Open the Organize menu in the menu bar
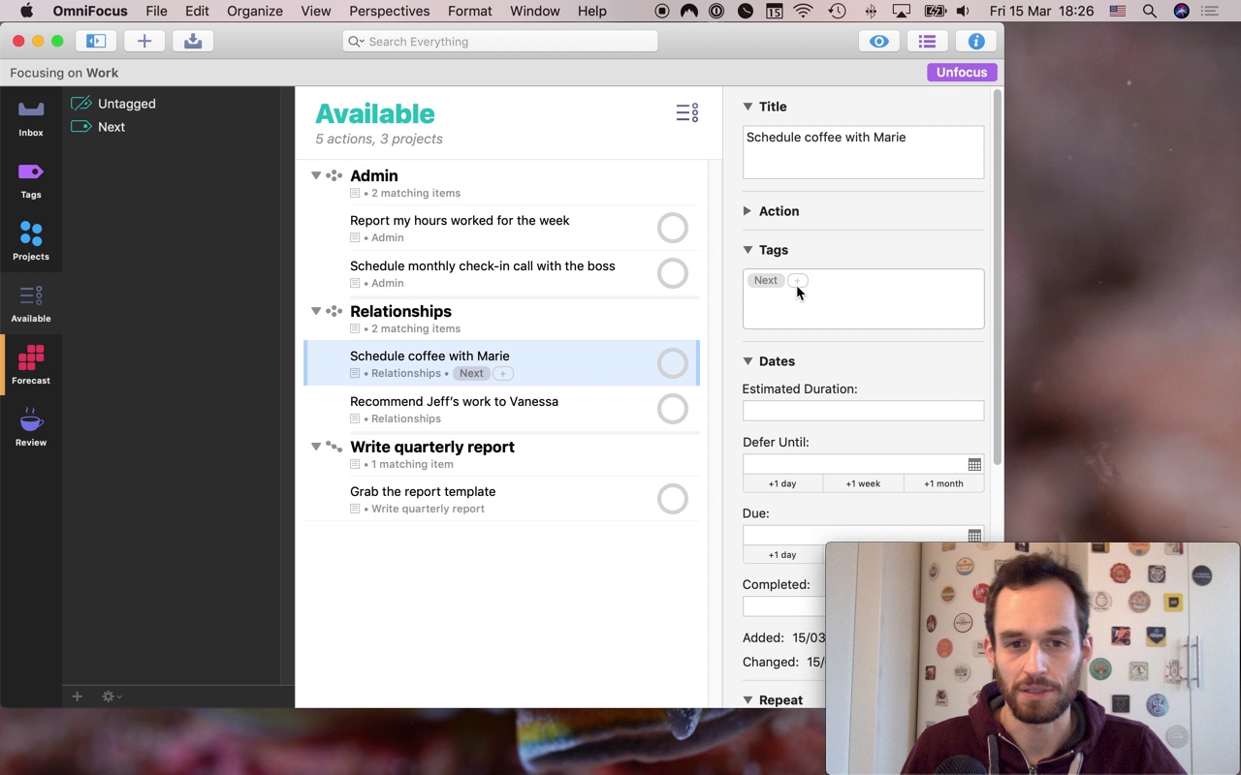This screenshot has height=775, width=1241. click(x=254, y=11)
